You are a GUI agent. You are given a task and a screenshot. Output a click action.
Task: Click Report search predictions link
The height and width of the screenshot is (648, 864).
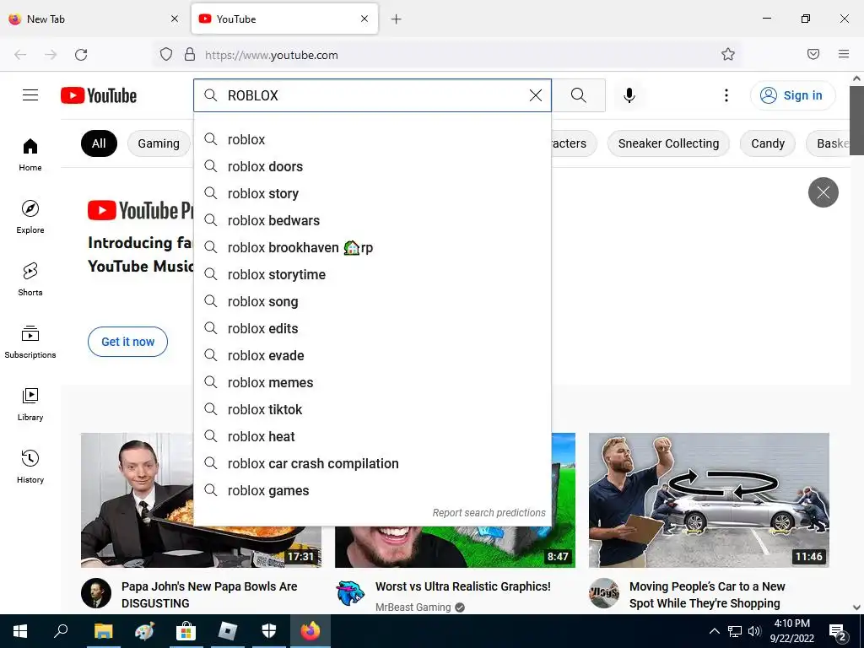489,513
